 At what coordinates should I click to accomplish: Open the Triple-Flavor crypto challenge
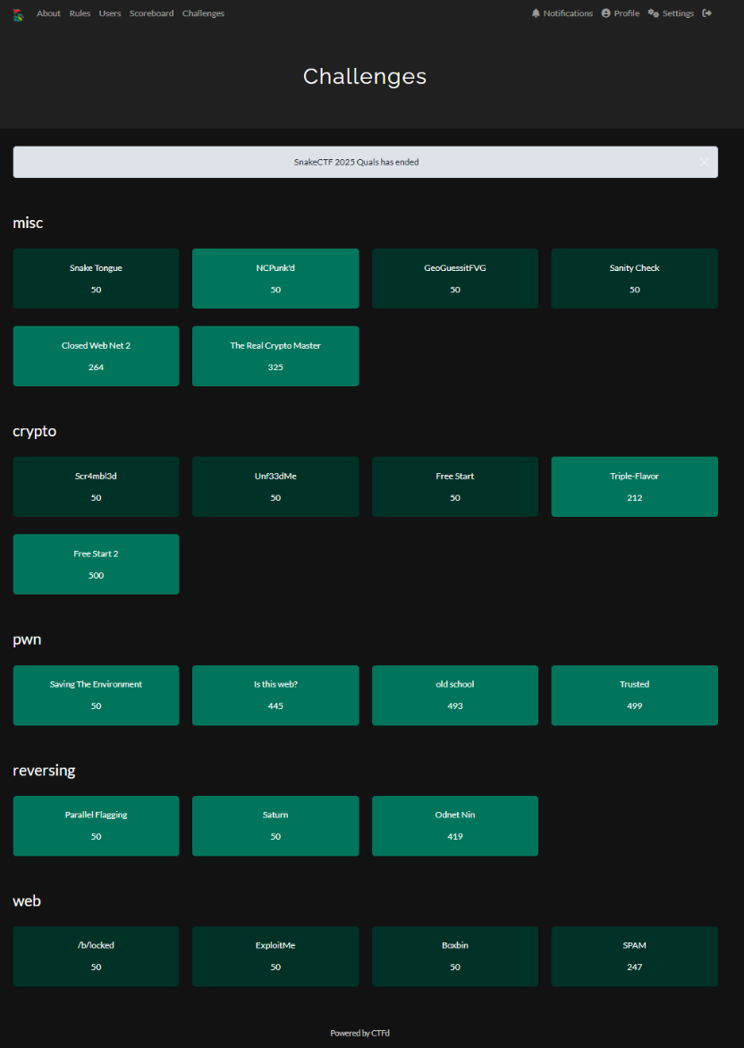click(x=634, y=486)
